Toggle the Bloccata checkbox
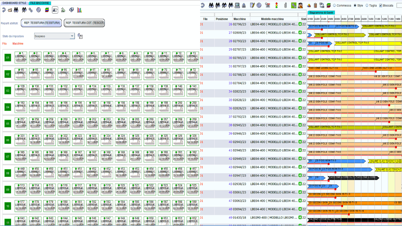The height and width of the screenshot is (226, 402). [x=381, y=5]
